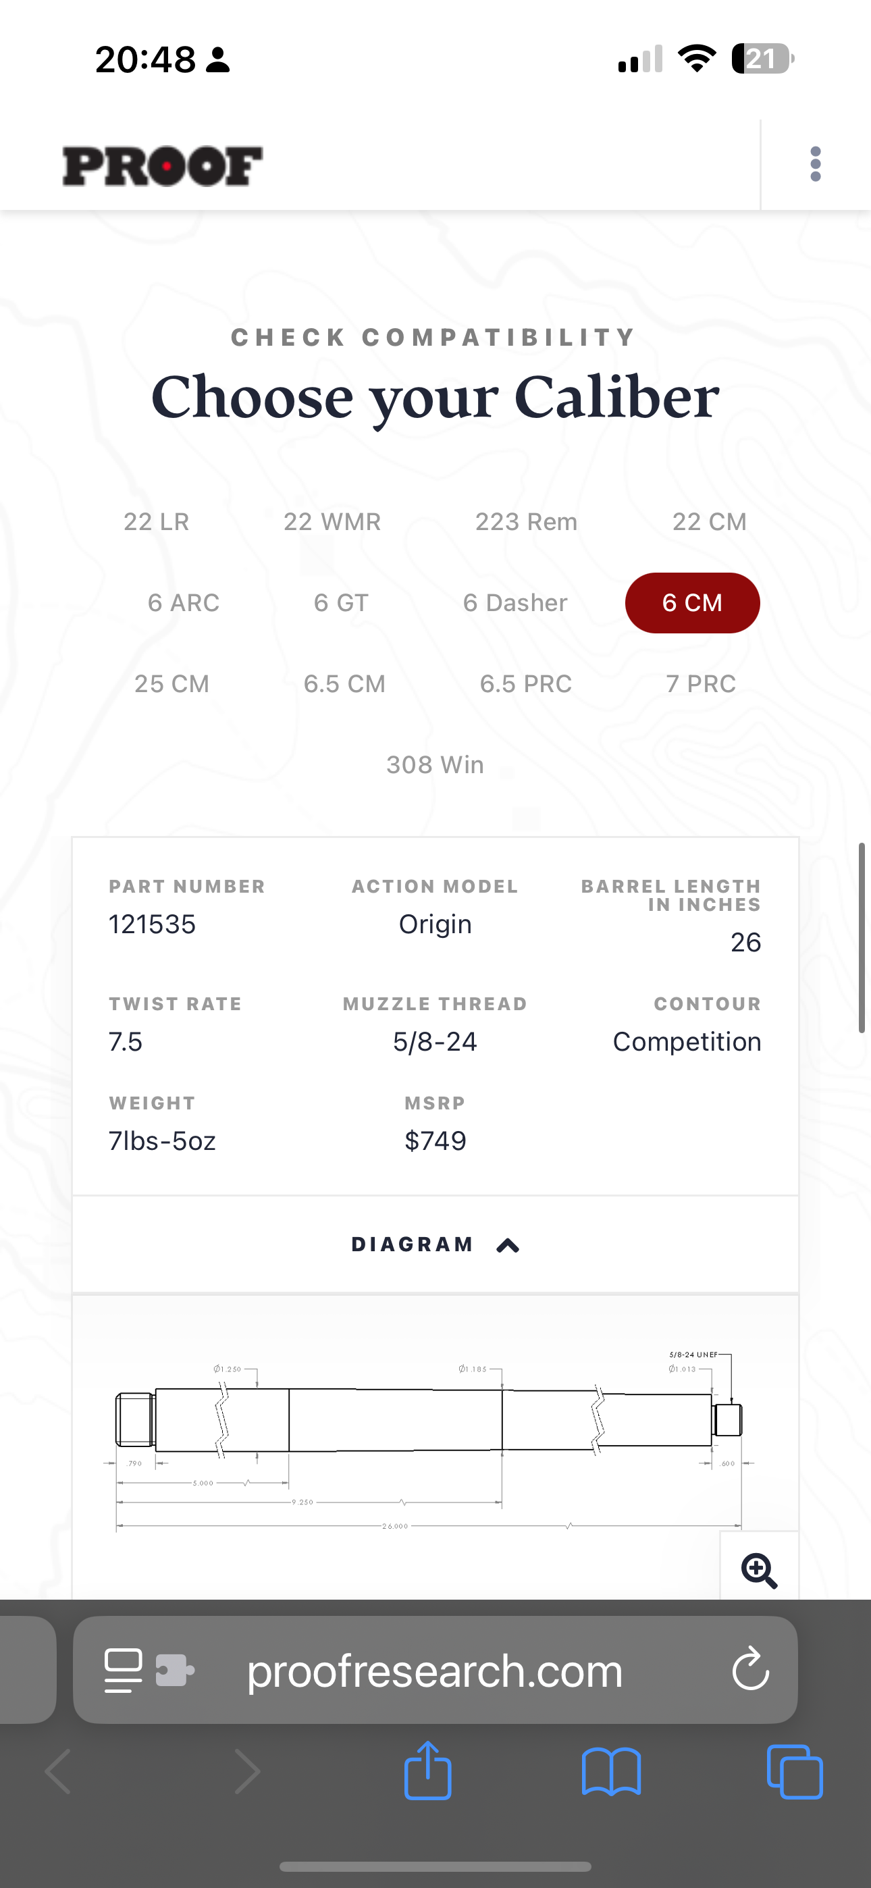Click the page scrollbar indicator

pos(862,938)
